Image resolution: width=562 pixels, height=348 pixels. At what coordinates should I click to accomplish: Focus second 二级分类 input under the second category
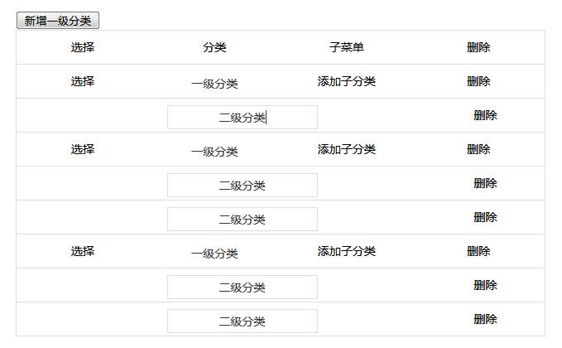[242, 220]
